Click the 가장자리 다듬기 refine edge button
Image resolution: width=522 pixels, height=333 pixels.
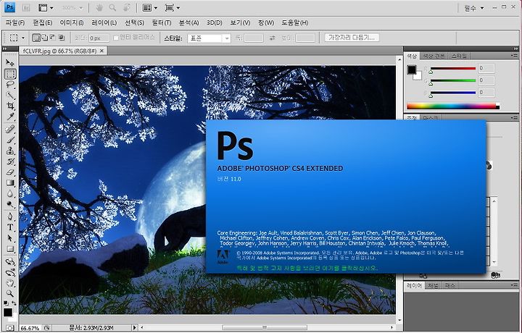pos(352,38)
